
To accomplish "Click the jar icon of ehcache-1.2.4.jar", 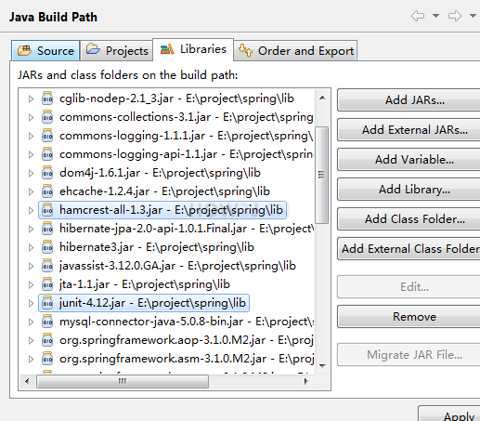I will click(47, 191).
